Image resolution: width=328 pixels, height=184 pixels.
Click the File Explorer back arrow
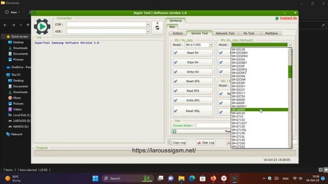pyautogui.click(x=5, y=25)
